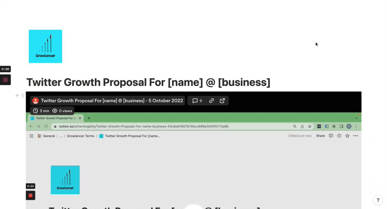Open the browser tab list chevron in video
The width and height of the screenshot is (387, 209).
pos(356,118)
